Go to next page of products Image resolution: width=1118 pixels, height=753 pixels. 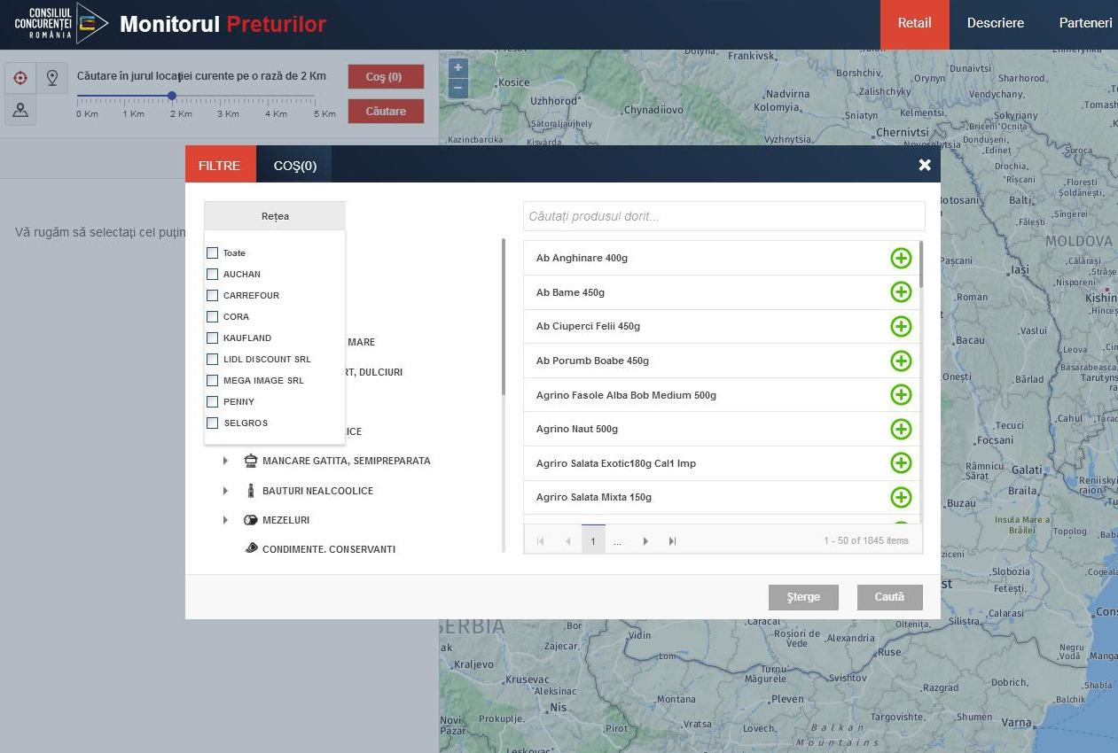(645, 540)
